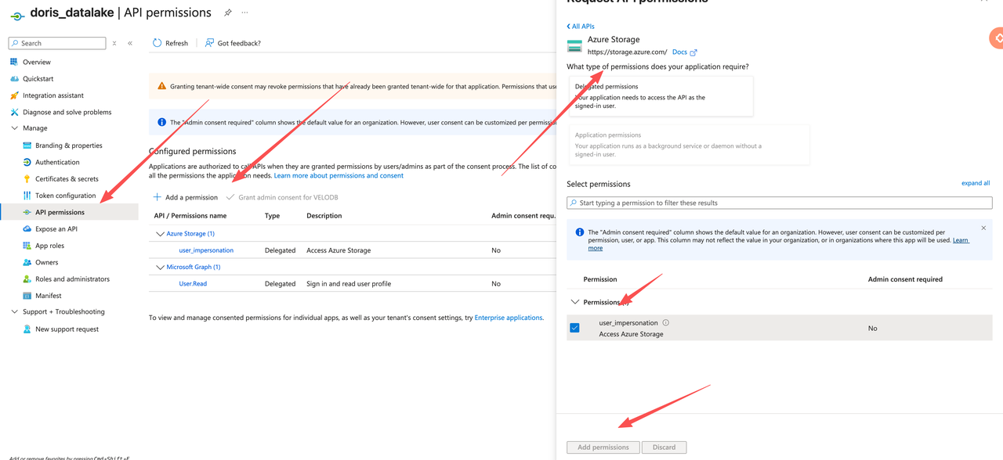Open Quickstart from the sidebar
Image resolution: width=1003 pixels, height=460 pixels.
point(38,79)
